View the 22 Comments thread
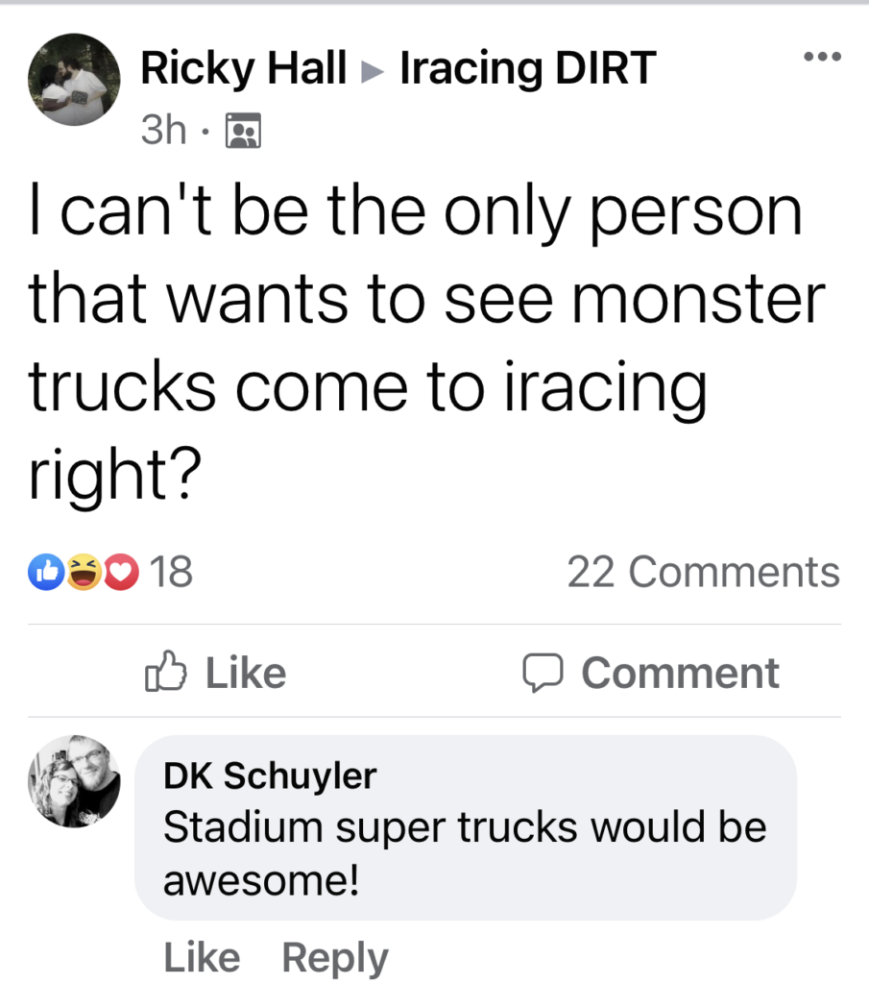869x984 pixels. (x=703, y=573)
